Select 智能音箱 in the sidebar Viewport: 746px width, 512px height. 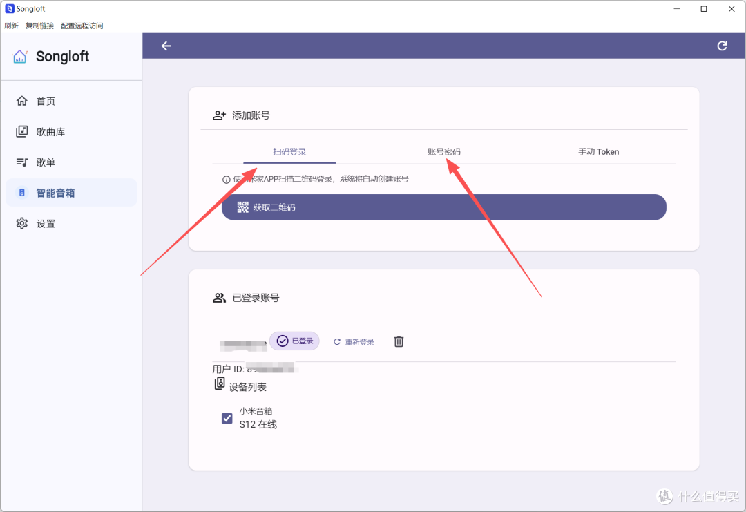(x=71, y=193)
